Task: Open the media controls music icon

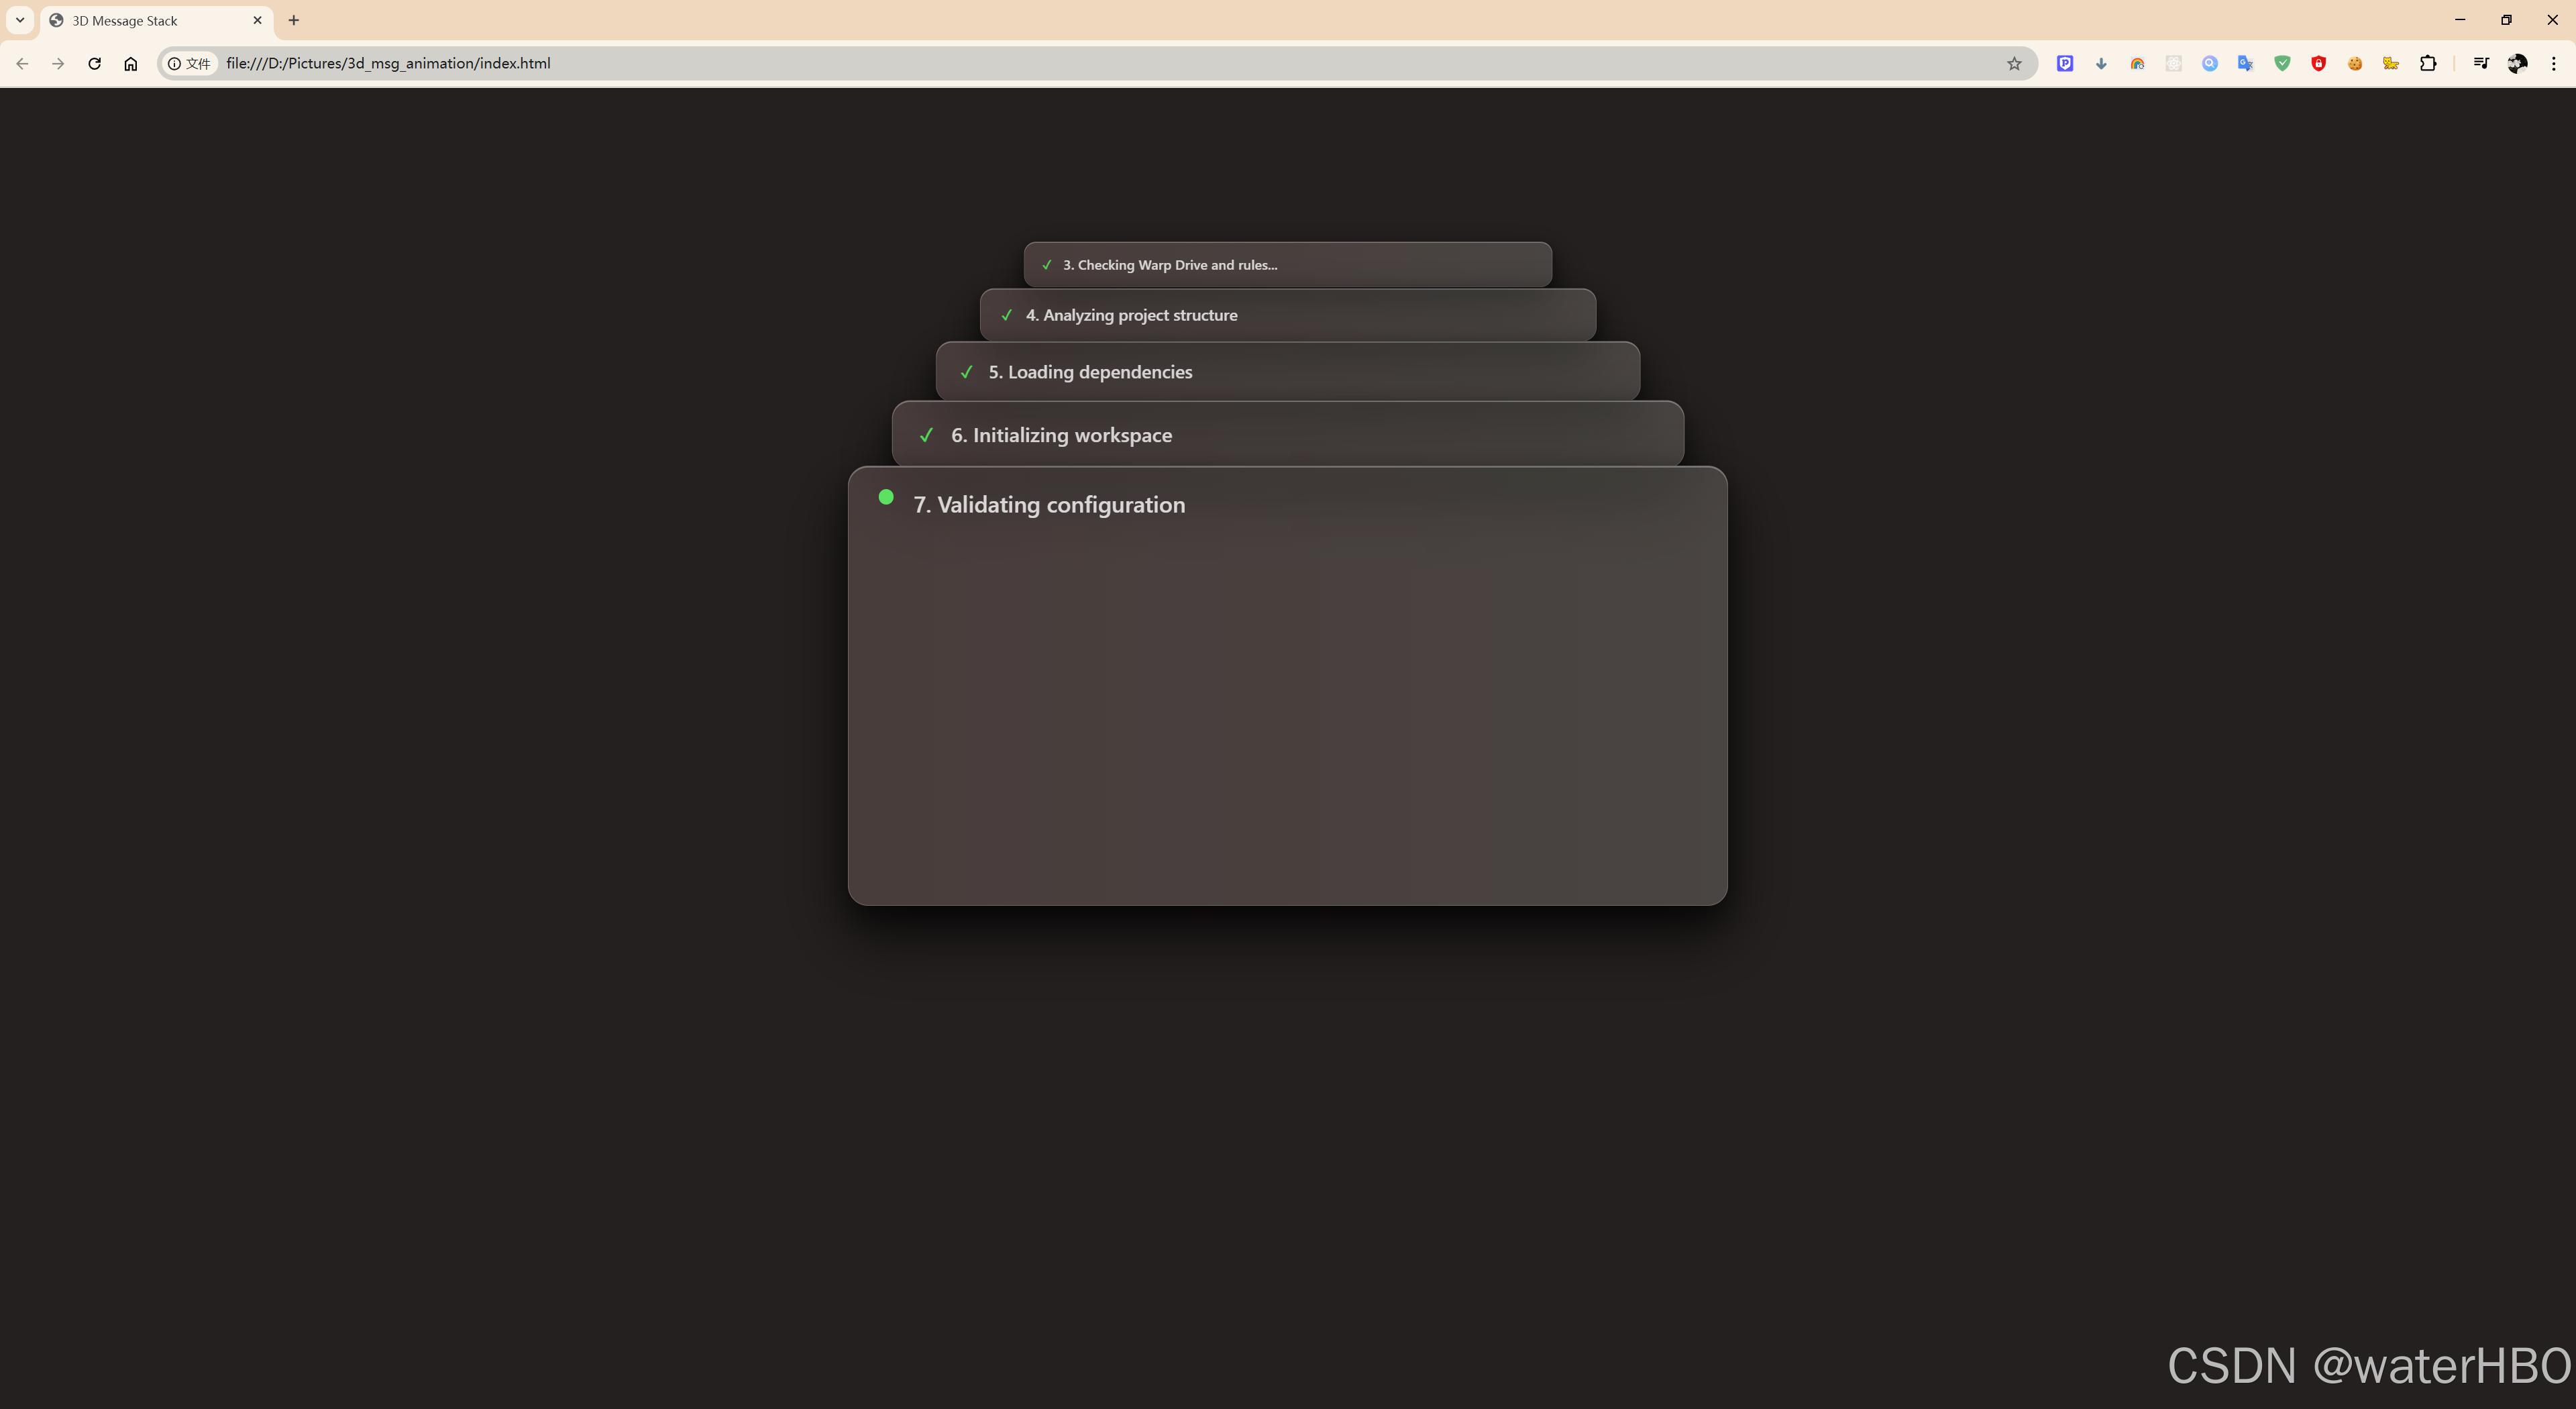Action: click(x=2481, y=63)
